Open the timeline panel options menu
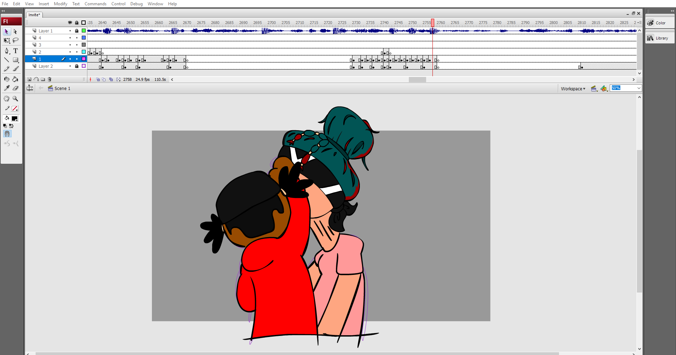The width and height of the screenshot is (676, 355). (639, 23)
